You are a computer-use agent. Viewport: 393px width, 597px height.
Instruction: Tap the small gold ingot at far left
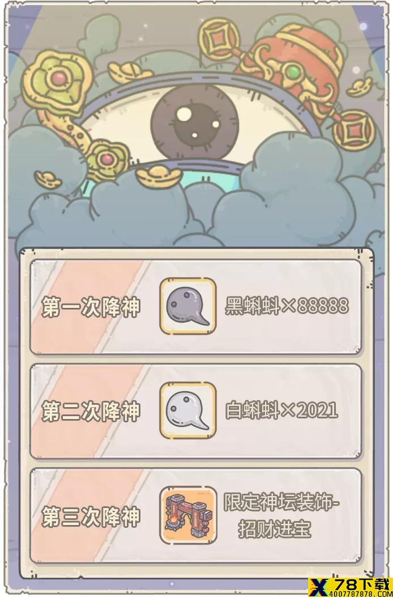point(48,179)
